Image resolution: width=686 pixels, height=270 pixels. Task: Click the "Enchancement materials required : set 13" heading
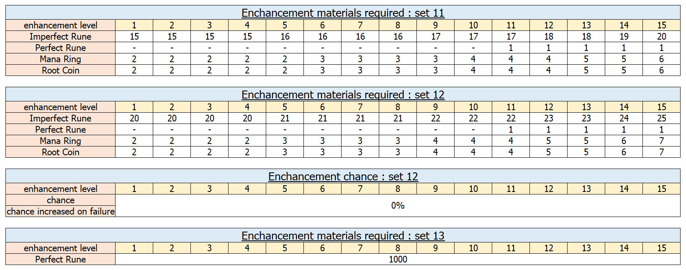(x=343, y=236)
